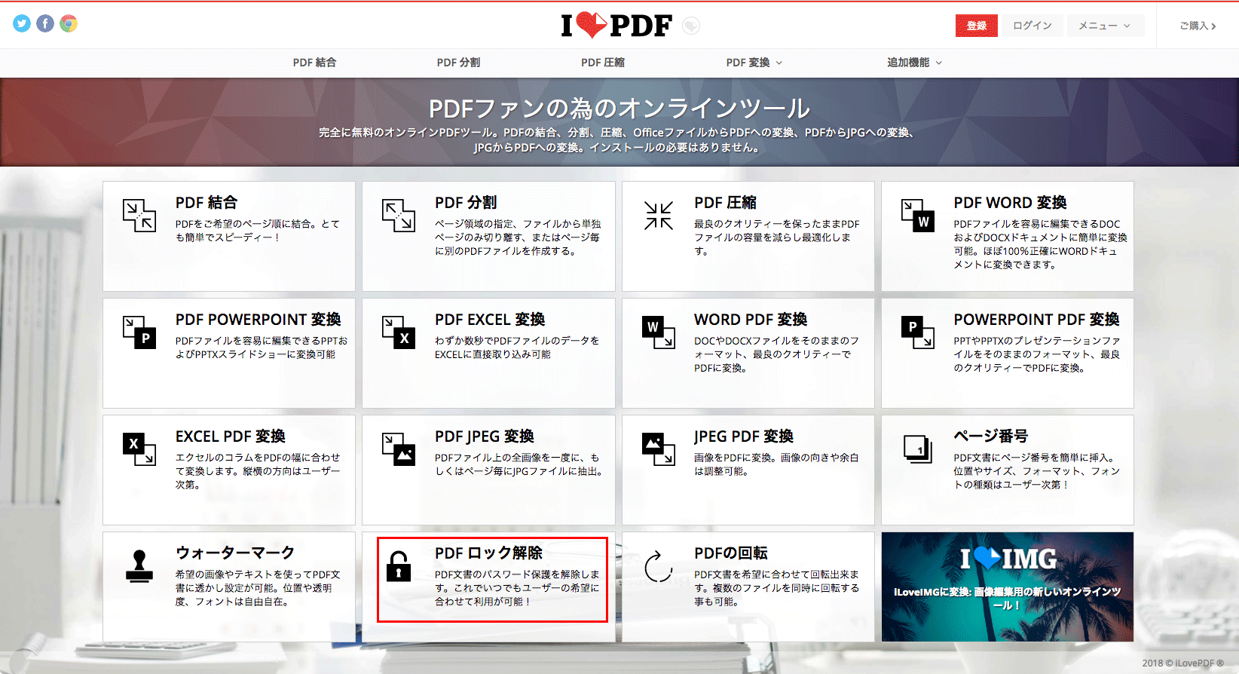Open the EXCEL PDF 変換 title
The height and width of the screenshot is (674, 1239).
pyautogui.click(x=231, y=437)
